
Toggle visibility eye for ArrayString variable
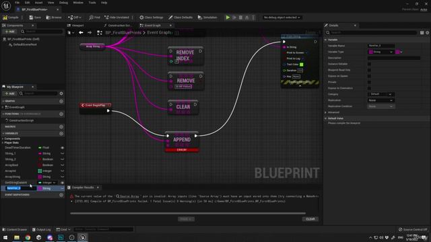[63, 177]
